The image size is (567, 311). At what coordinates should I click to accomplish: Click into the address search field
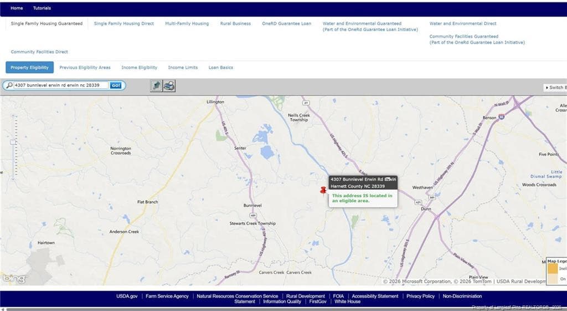[61, 85]
